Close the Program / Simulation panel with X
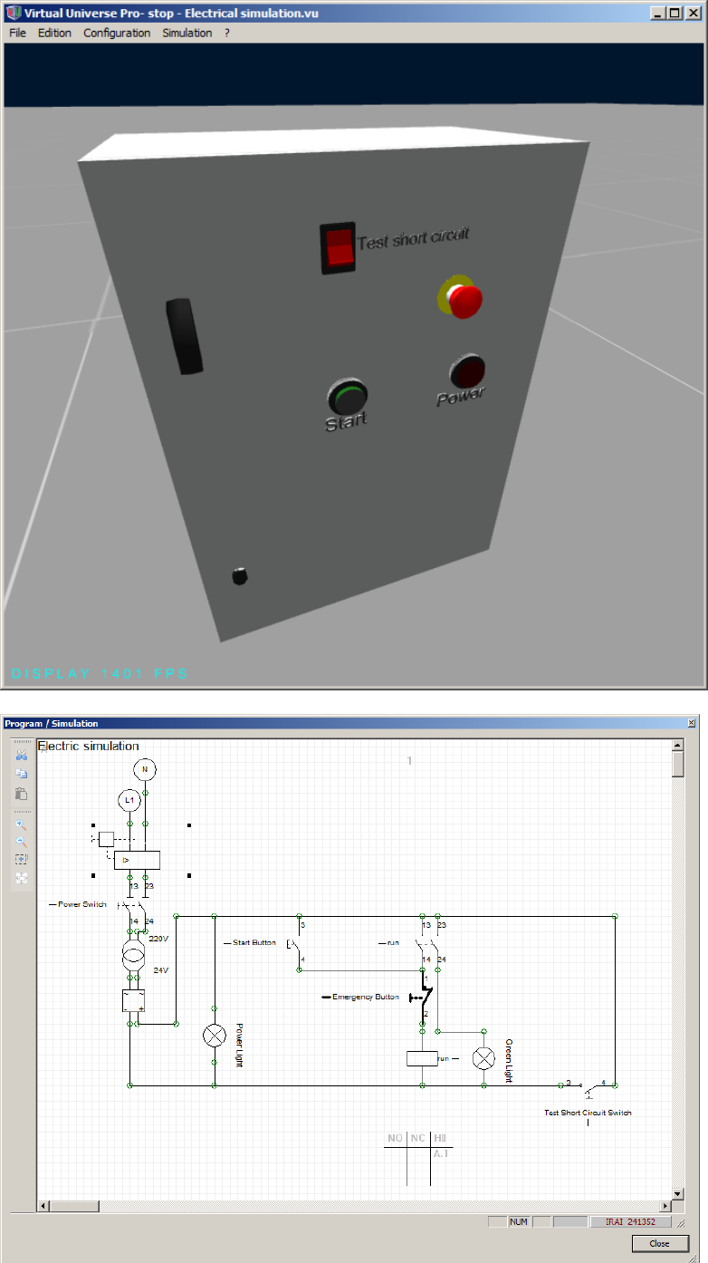 pos(692,723)
